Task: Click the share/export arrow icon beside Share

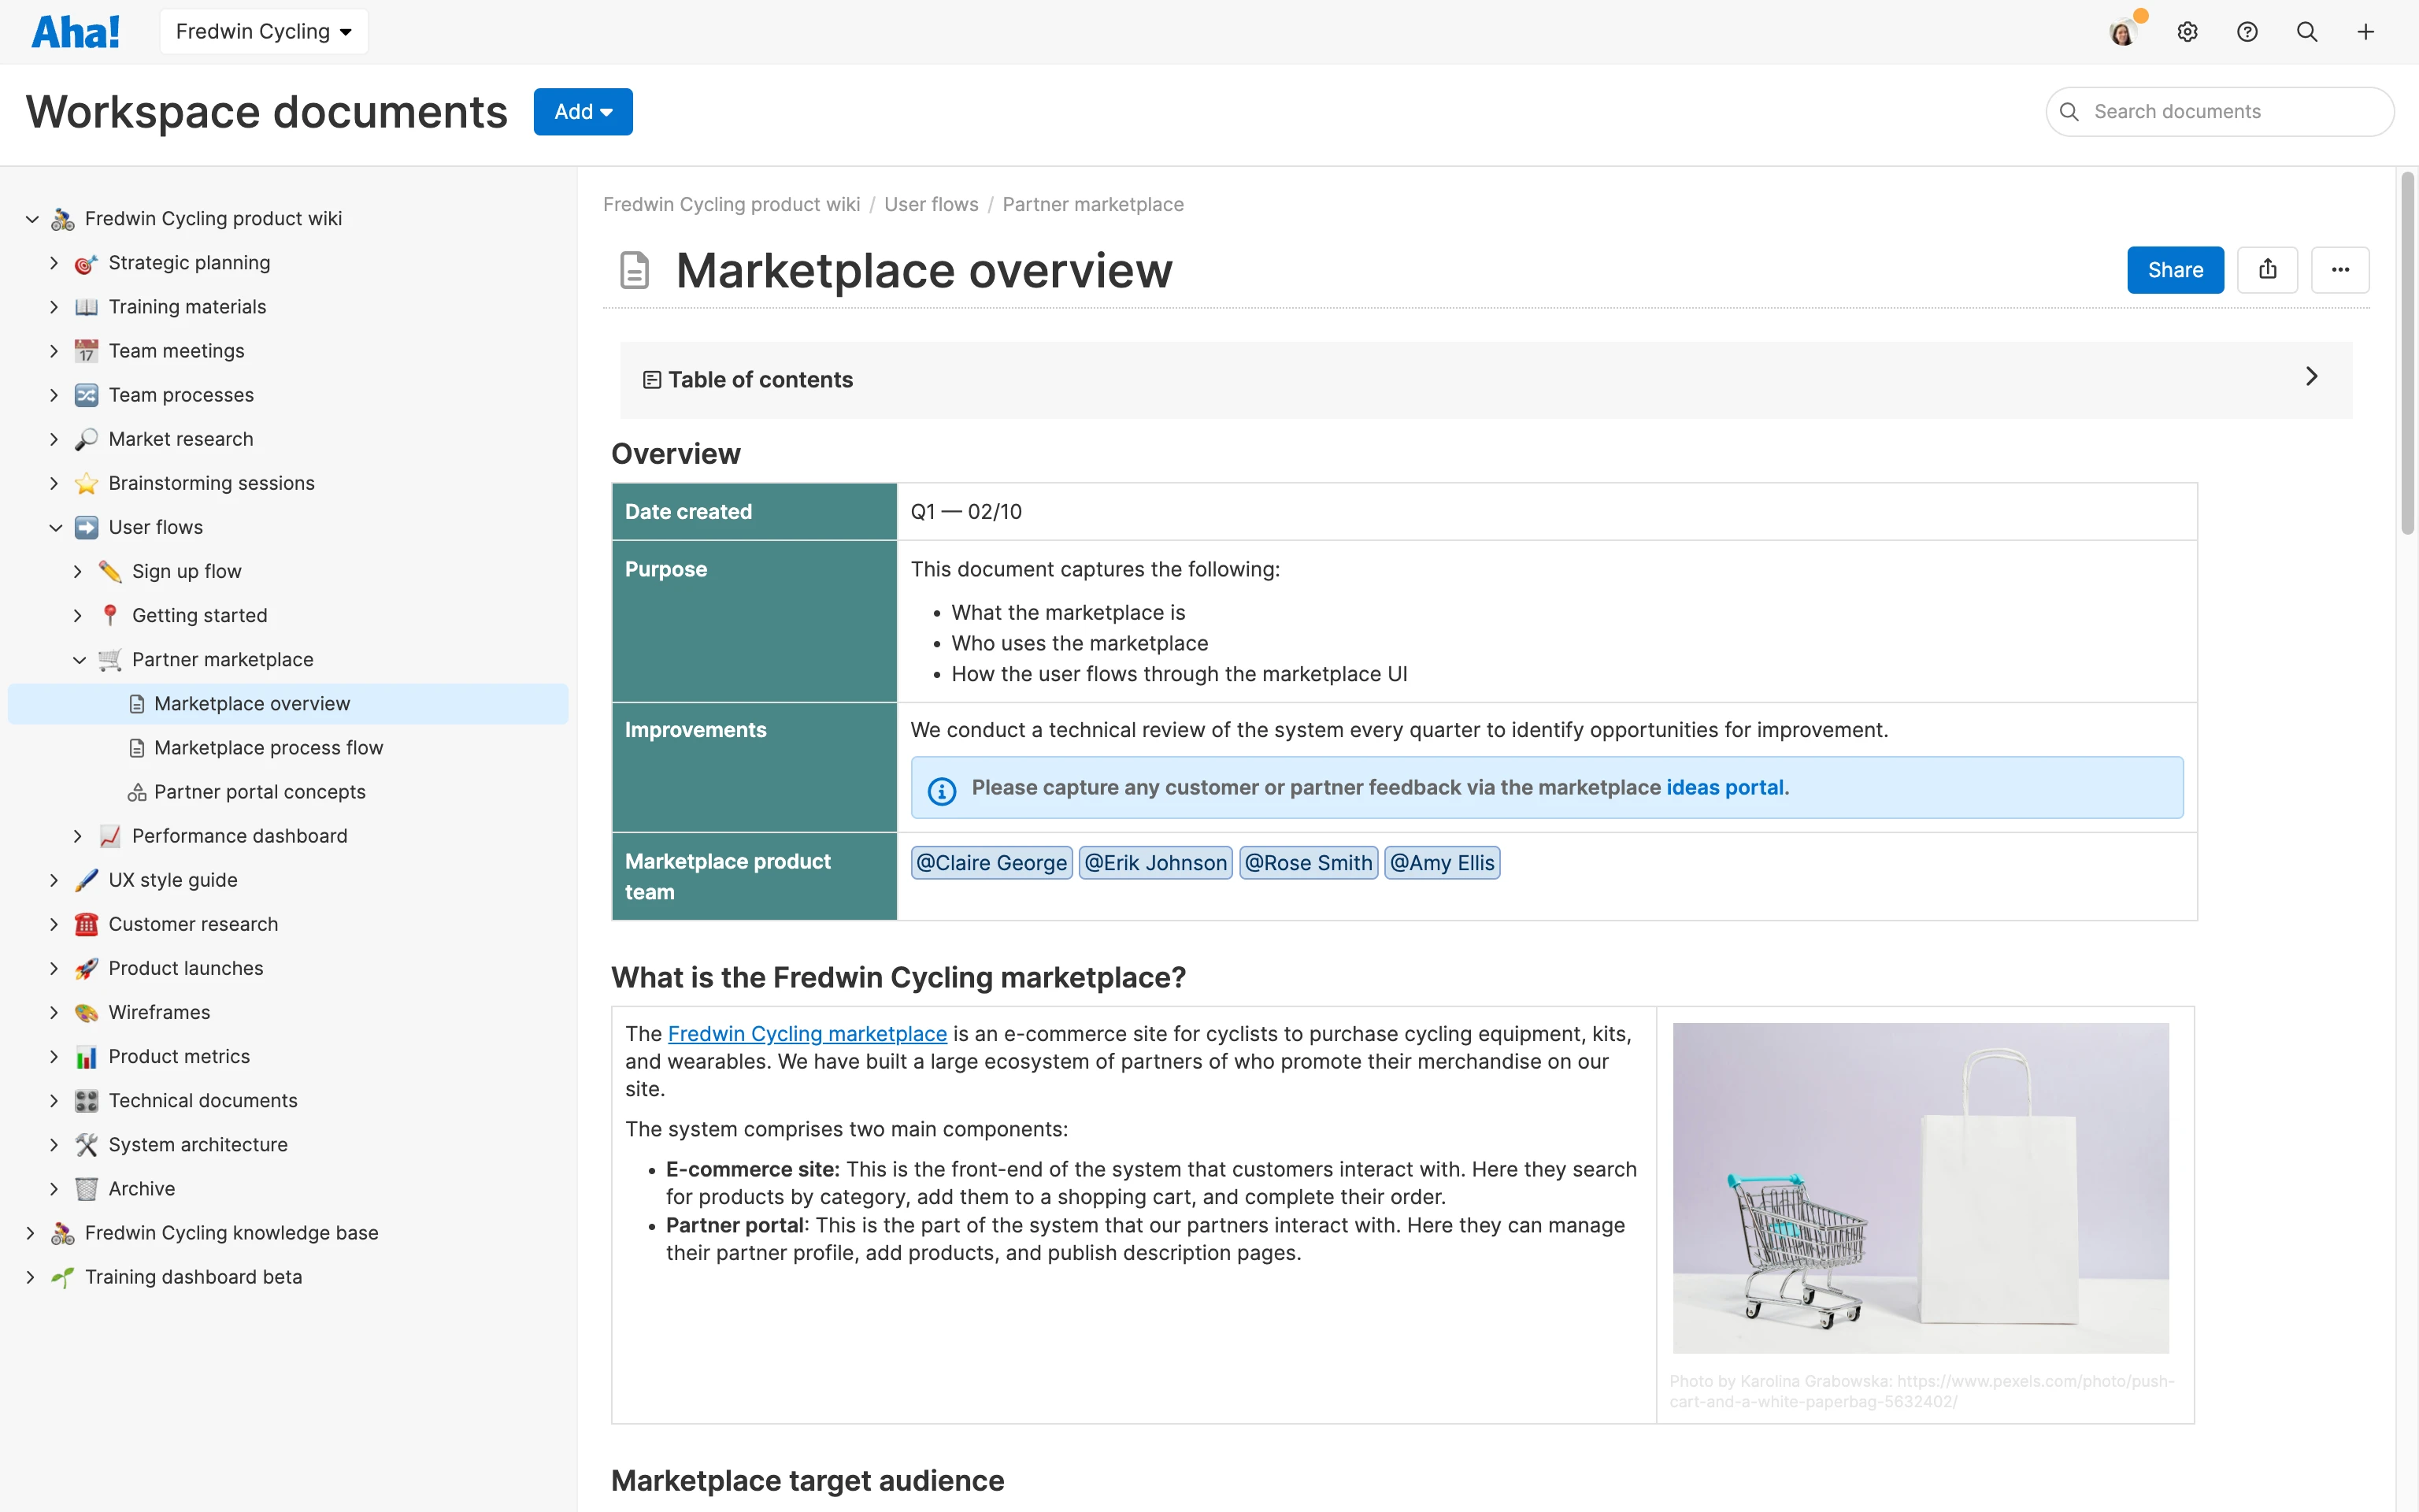Action: click(2267, 269)
